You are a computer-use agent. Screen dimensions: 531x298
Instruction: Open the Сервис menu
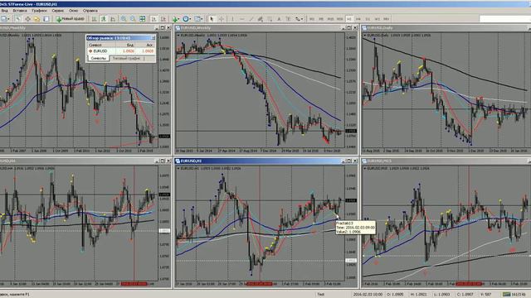58,11
